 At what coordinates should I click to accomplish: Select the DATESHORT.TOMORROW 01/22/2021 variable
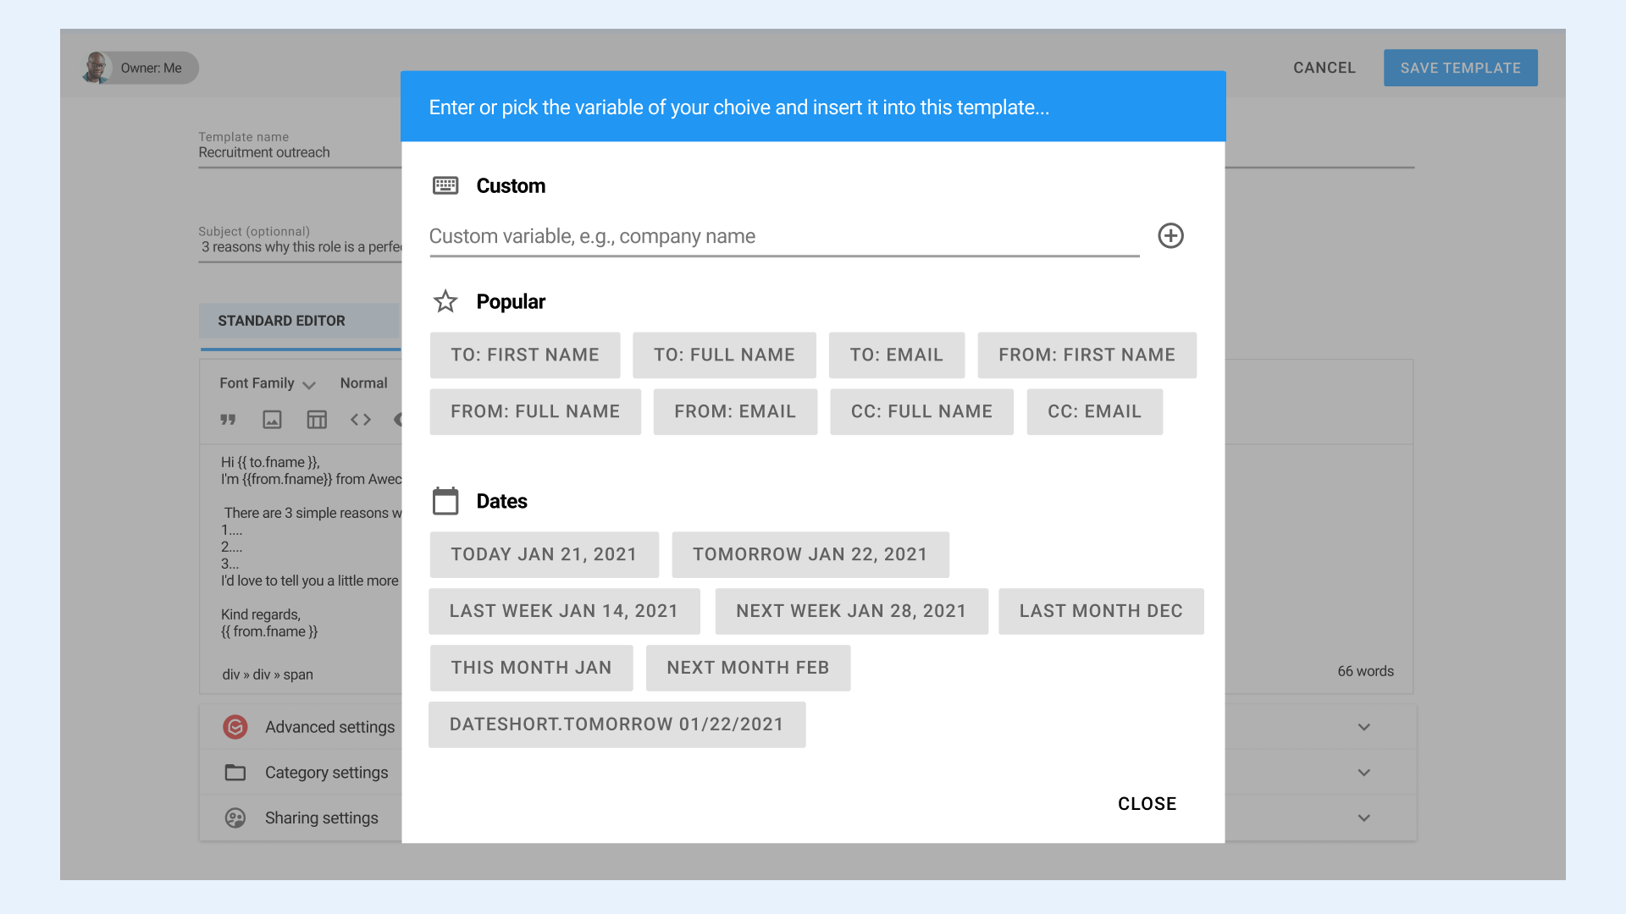pos(617,724)
